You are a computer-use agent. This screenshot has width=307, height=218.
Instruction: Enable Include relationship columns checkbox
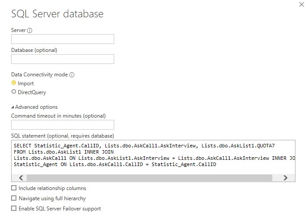pos(14,188)
